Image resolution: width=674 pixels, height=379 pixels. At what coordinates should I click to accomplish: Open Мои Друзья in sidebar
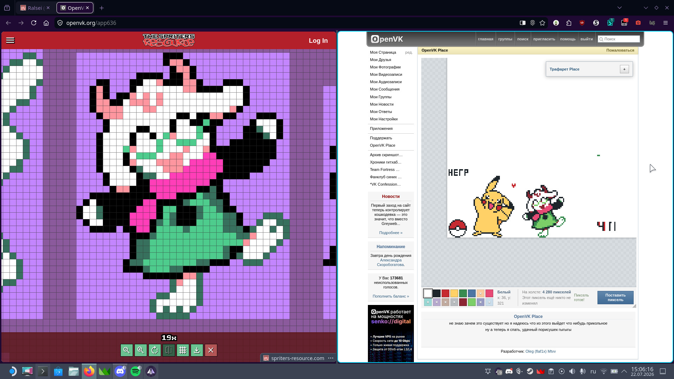click(x=381, y=60)
